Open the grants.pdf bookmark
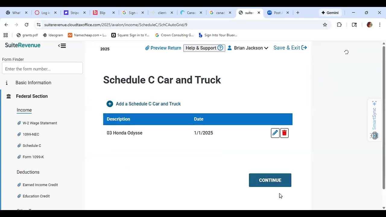 coord(27,35)
